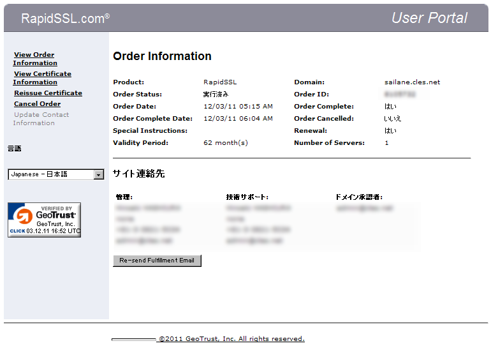This screenshot has height=348, width=491.
Task: Click the Cancel Order sidebar link
Action: pos(37,104)
